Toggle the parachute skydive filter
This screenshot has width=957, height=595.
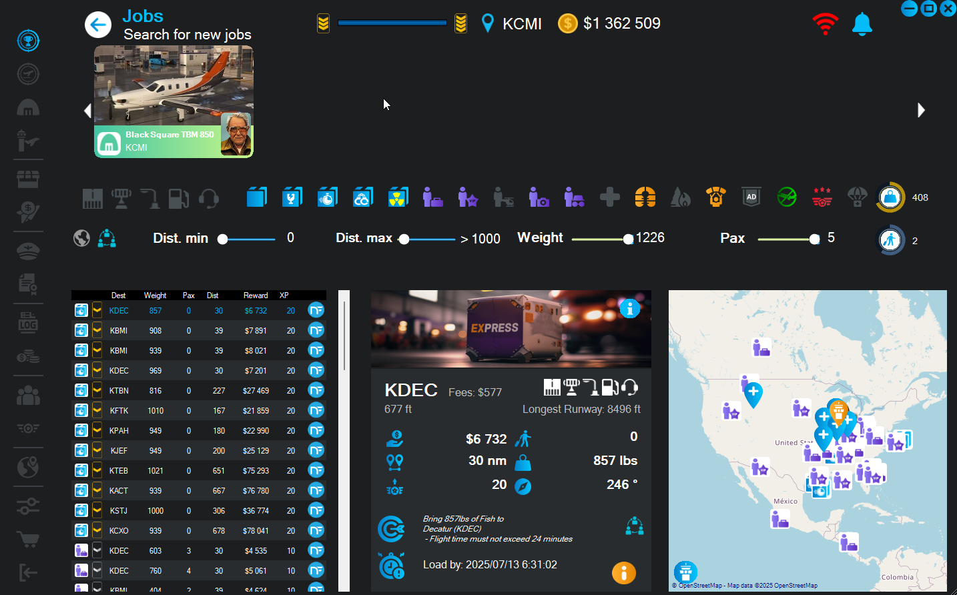(857, 197)
